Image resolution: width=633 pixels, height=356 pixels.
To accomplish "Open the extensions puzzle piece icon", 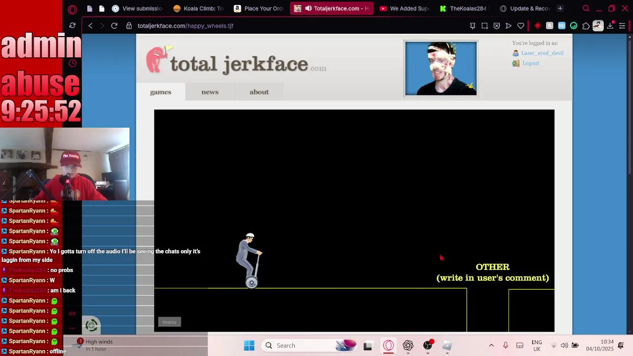I will tap(586, 26).
